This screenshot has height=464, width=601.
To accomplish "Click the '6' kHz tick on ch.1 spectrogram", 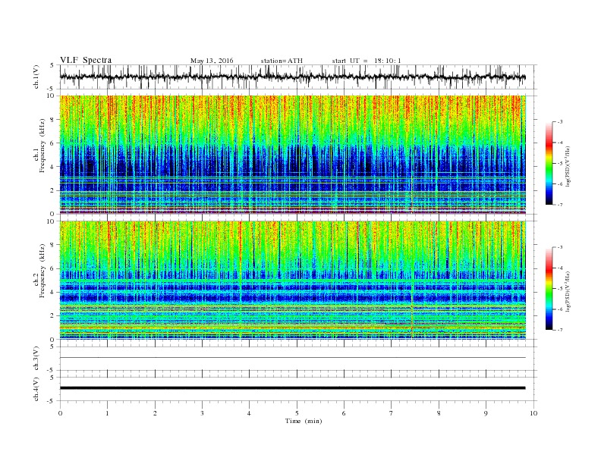I will coord(52,143).
